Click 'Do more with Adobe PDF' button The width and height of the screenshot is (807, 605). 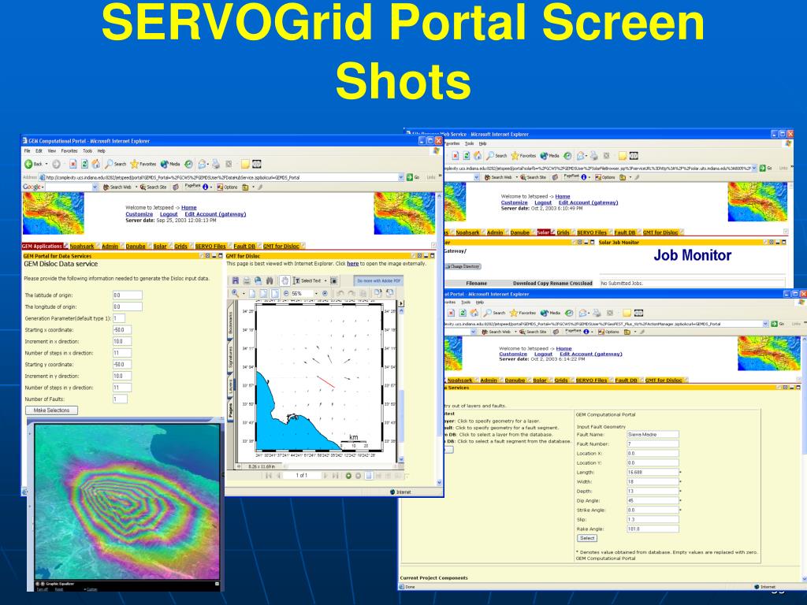(378, 281)
